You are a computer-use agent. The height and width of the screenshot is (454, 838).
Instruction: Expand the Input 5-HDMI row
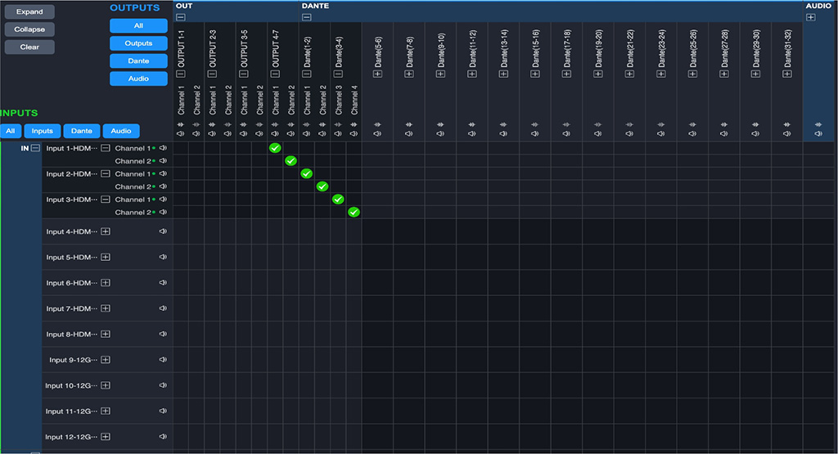tap(106, 258)
